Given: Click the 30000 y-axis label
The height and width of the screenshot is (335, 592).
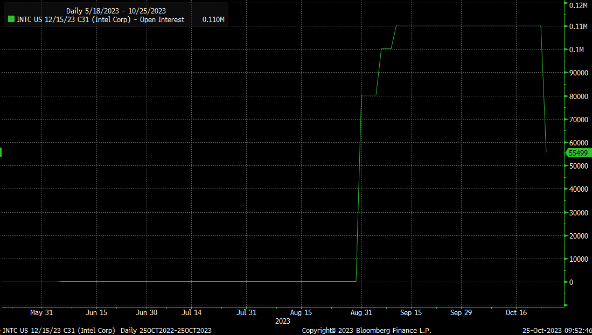Looking at the screenshot, I should [579, 213].
